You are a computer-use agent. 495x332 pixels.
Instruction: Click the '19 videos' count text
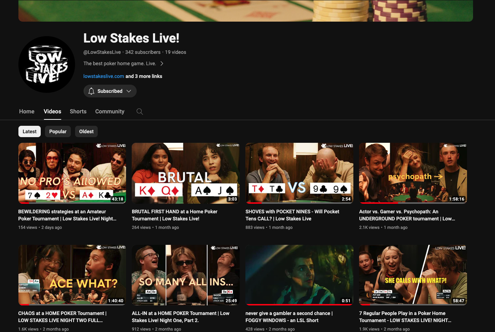coord(176,52)
